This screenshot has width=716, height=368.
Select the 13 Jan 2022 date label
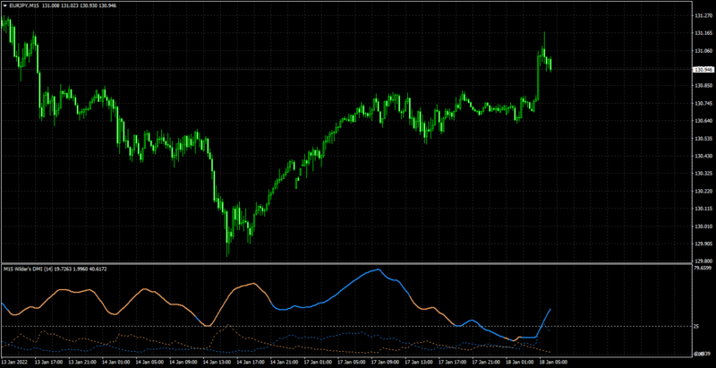[x=15, y=362]
